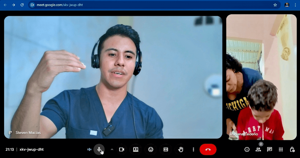Leave the call with red button

208,149
